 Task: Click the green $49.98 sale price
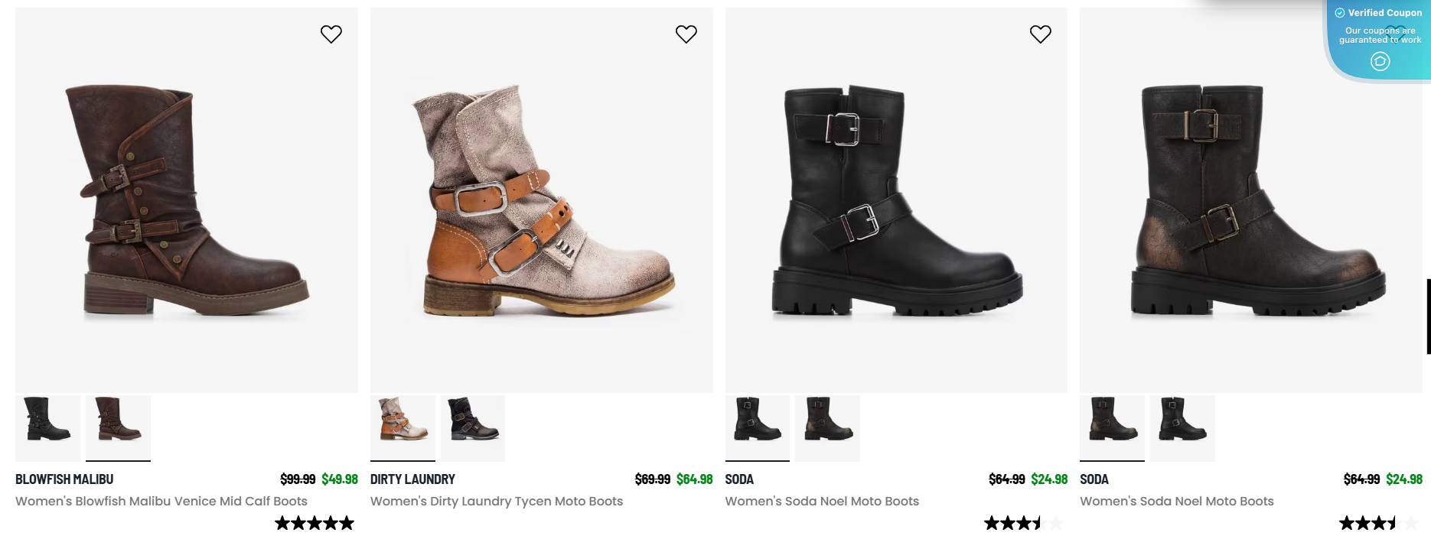pyautogui.click(x=340, y=479)
